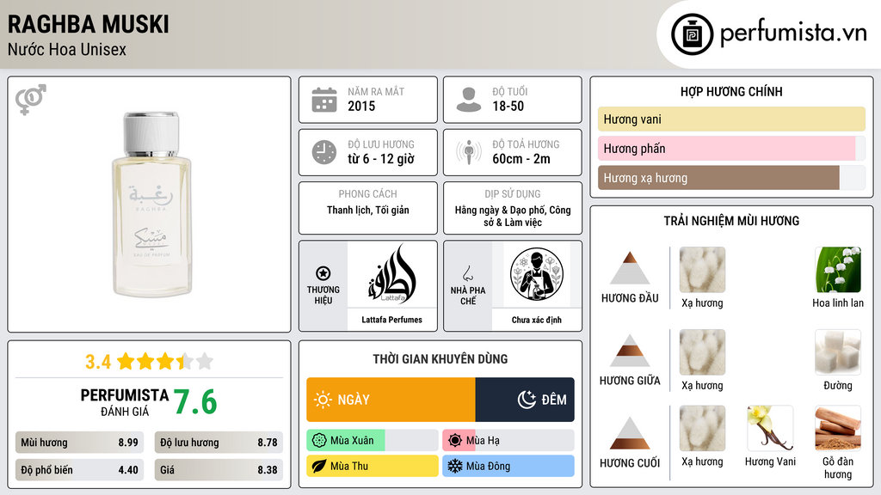Viewport: 881px width, 495px height.
Task: Select the Gỗ đàn hương note image
Action: click(838, 429)
